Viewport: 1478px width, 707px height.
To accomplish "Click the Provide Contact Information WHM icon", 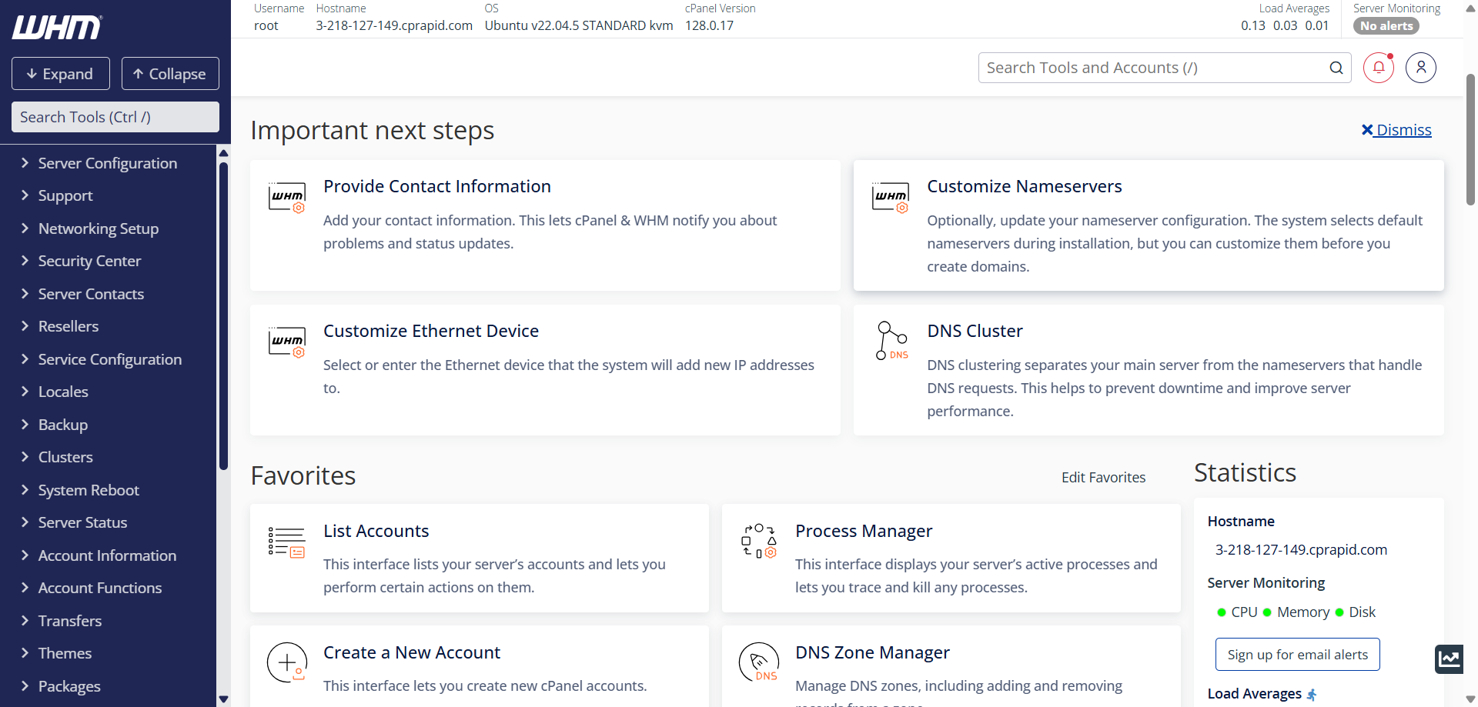I will click(x=287, y=197).
